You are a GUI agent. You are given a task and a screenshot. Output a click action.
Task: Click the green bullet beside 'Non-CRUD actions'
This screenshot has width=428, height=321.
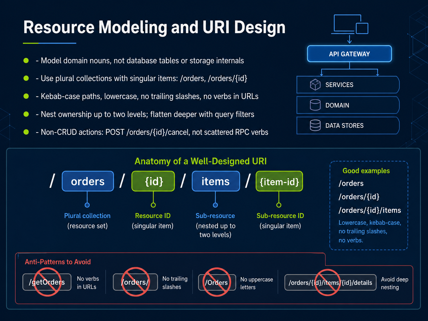point(26,132)
